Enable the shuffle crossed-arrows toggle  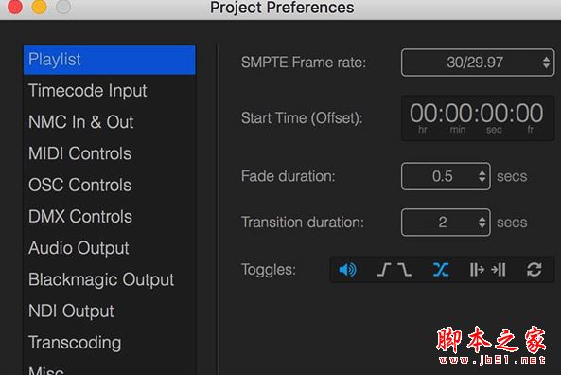tap(441, 270)
